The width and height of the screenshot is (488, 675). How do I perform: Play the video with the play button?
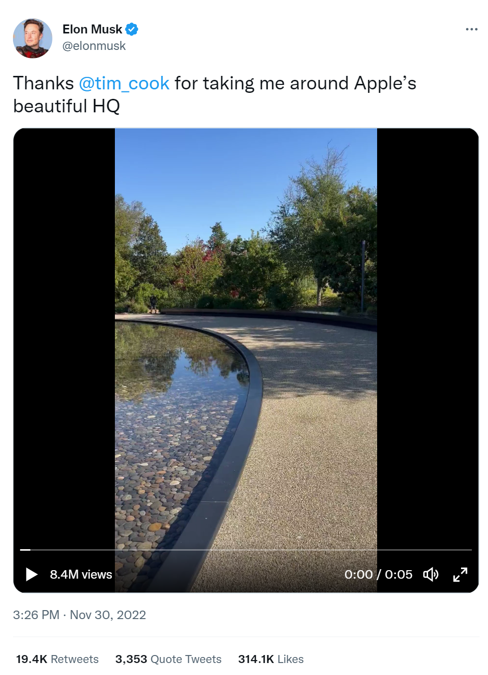(31, 574)
